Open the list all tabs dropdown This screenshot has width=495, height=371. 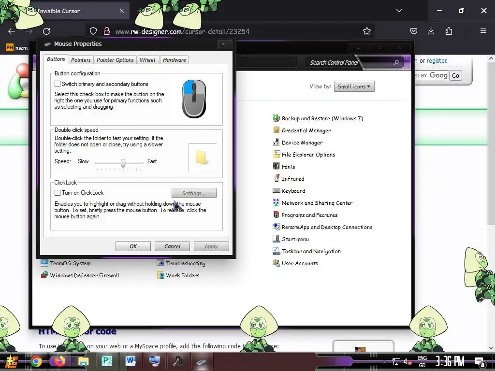[x=399, y=11]
